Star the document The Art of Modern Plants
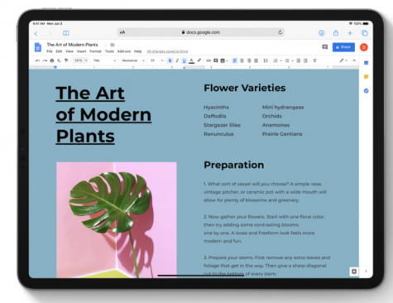Screen dimensions: 393x303 pos(105,45)
